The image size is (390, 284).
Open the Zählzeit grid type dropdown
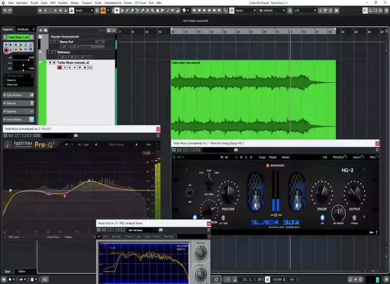click(272, 10)
